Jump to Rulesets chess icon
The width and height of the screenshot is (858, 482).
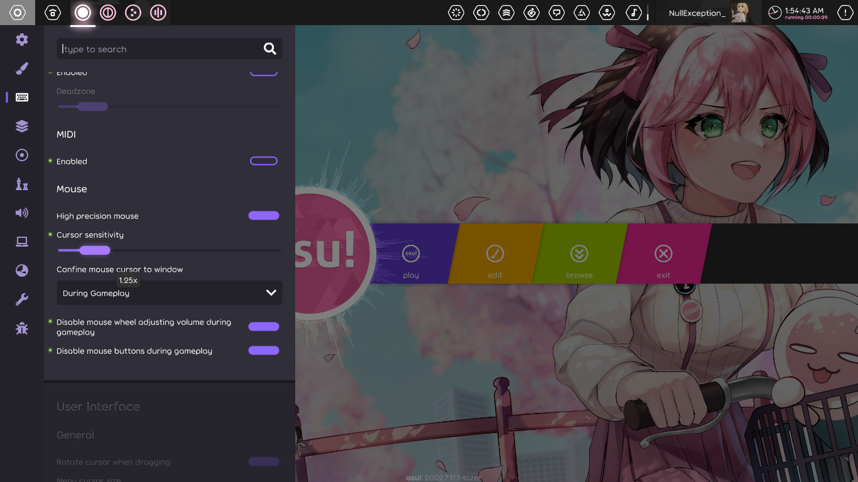pos(22,184)
